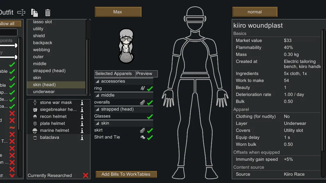Click the copy outfit icon
The height and width of the screenshot is (183, 326).
pyautogui.click(x=34, y=12)
